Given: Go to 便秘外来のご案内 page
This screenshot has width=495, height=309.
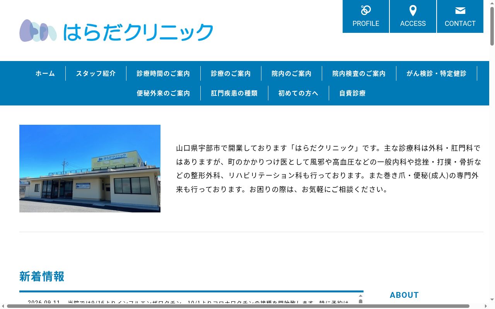Looking at the screenshot, I should coord(163,93).
